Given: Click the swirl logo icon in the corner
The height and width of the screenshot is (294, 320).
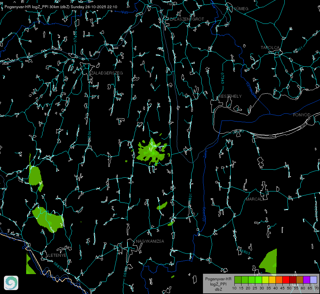Looking at the screenshot, I should (11, 283).
